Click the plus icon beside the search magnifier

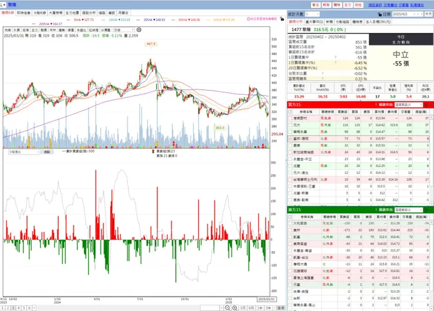click(5, 5)
